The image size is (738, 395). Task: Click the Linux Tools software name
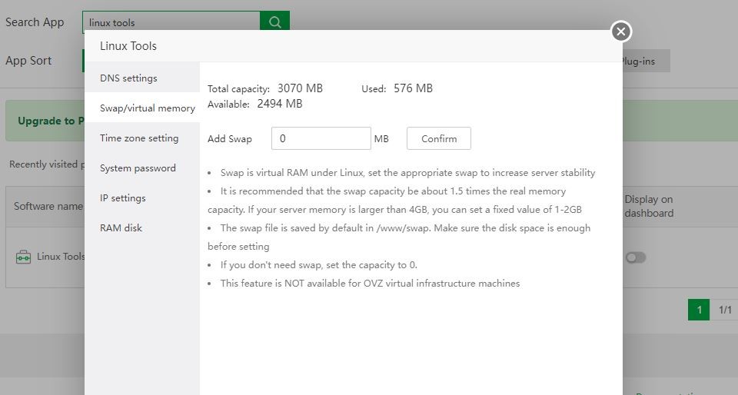[x=61, y=257]
